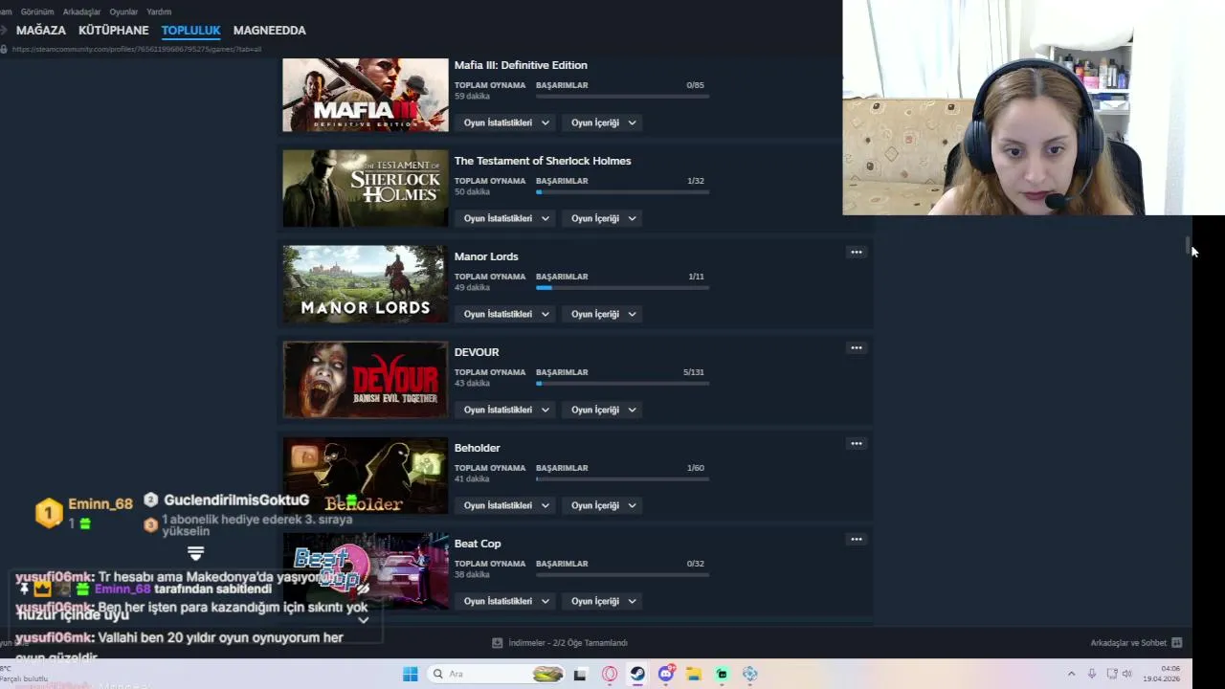Open the Task View taskbar icon

coord(580,674)
